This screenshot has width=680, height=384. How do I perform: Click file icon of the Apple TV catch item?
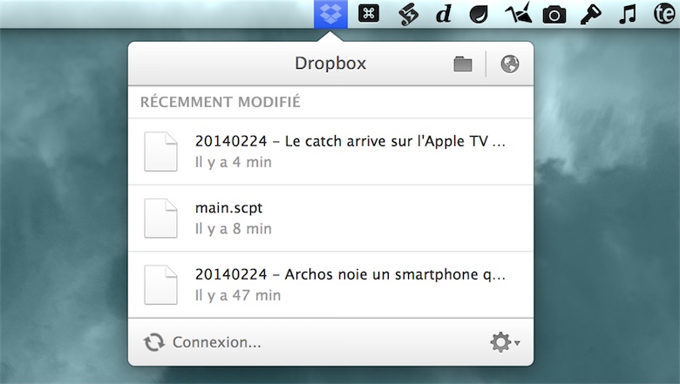coord(161,152)
